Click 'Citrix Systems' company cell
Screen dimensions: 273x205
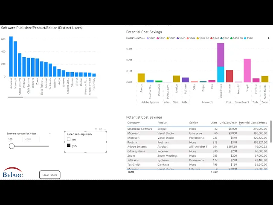136,151
